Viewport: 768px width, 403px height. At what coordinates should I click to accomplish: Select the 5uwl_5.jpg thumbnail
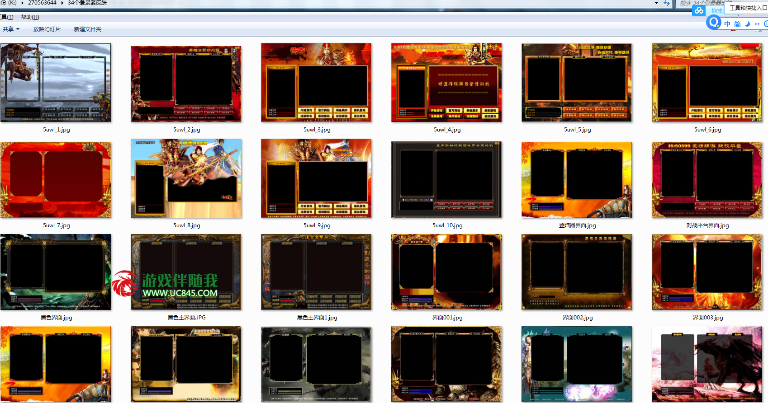coord(577,83)
